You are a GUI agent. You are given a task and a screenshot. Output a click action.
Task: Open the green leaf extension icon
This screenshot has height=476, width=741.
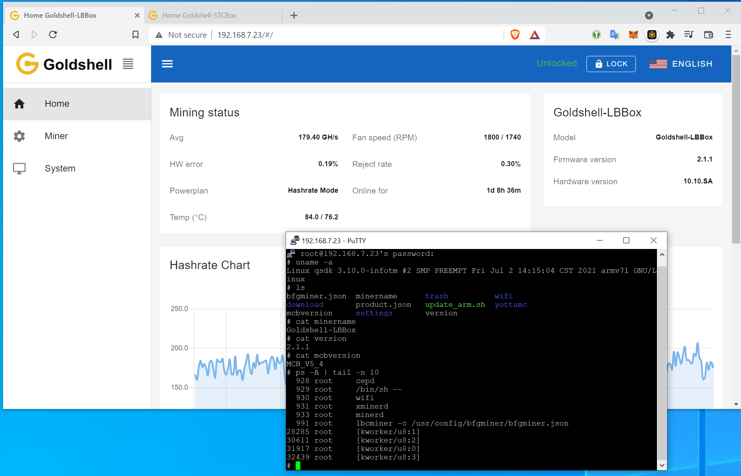[x=596, y=35]
